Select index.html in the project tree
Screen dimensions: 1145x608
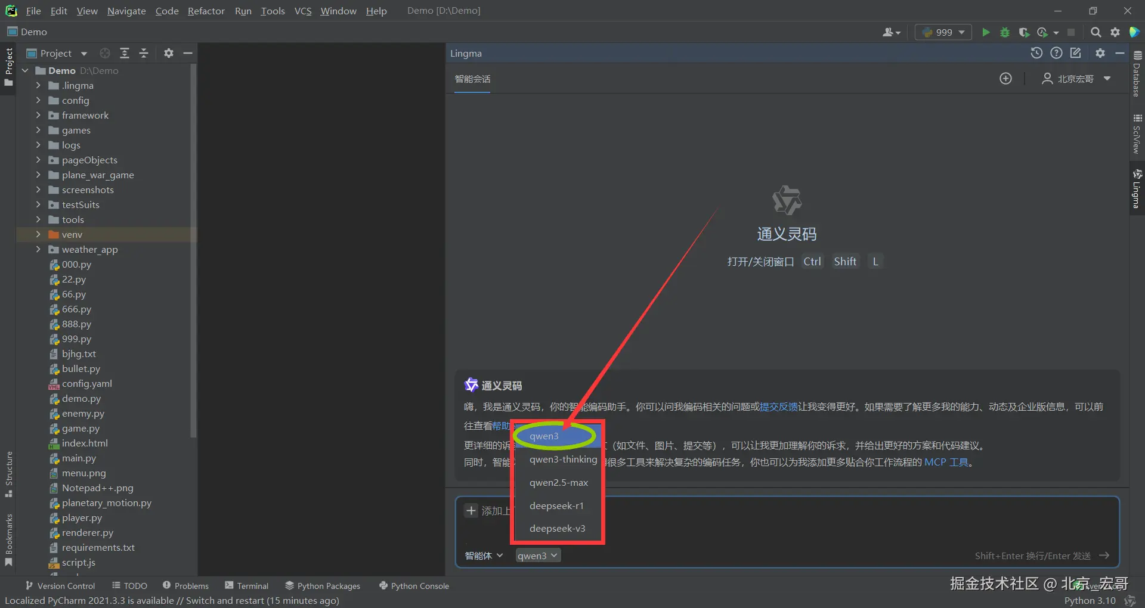85,443
